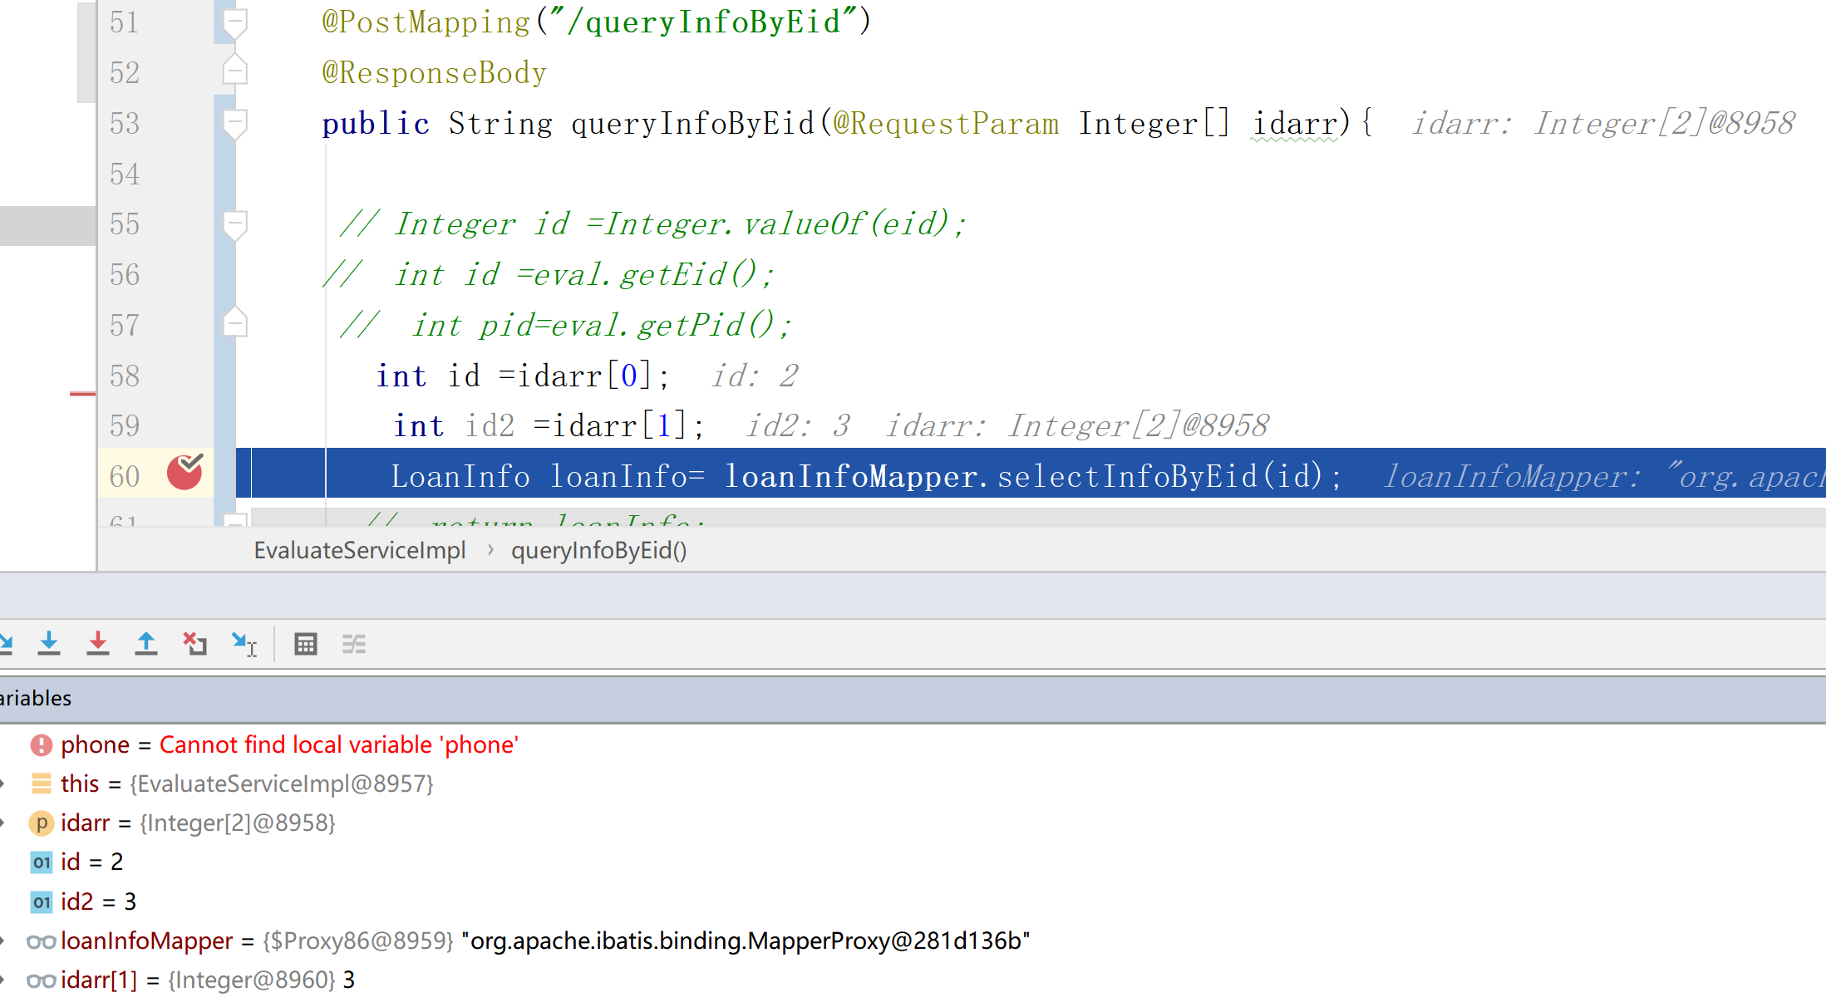Image resolution: width=1826 pixels, height=1007 pixels.
Task: Click the Step Out arrow icon
Action: pyautogui.click(x=146, y=644)
